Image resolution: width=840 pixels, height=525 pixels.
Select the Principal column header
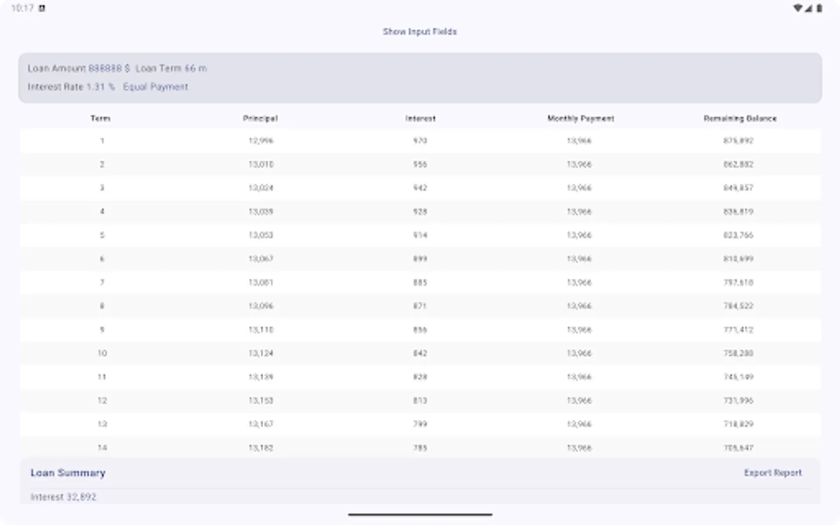[x=260, y=118]
